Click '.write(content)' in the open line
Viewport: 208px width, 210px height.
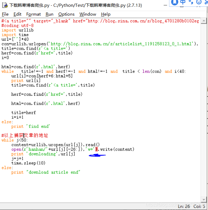point(116,149)
